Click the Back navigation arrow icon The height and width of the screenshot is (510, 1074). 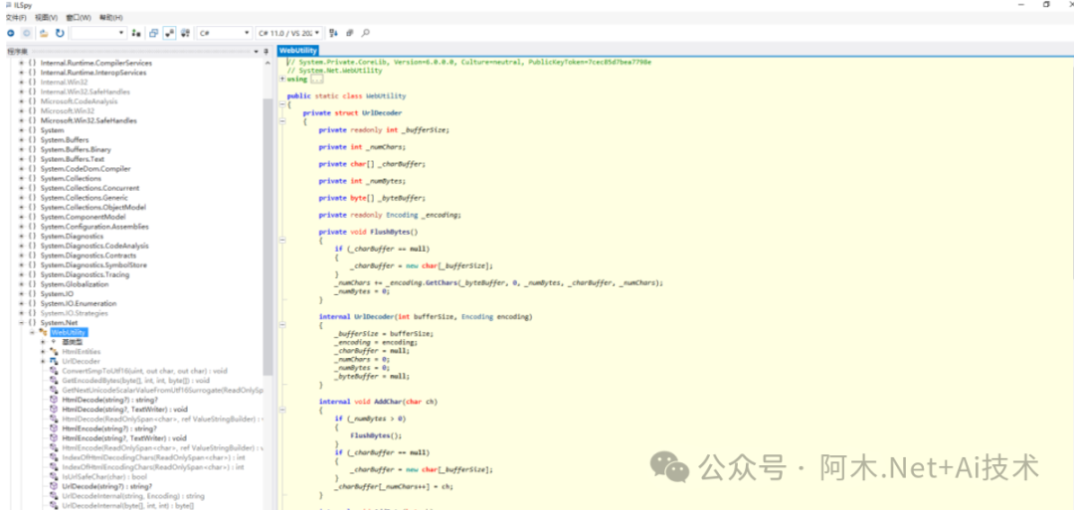(10, 33)
